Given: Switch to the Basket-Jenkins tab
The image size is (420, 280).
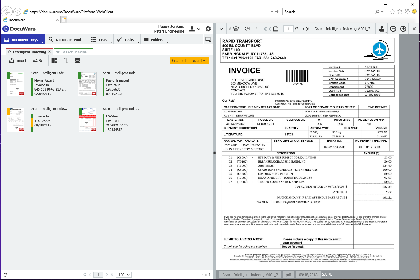Looking at the screenshot, I should (x=73, y=52).
